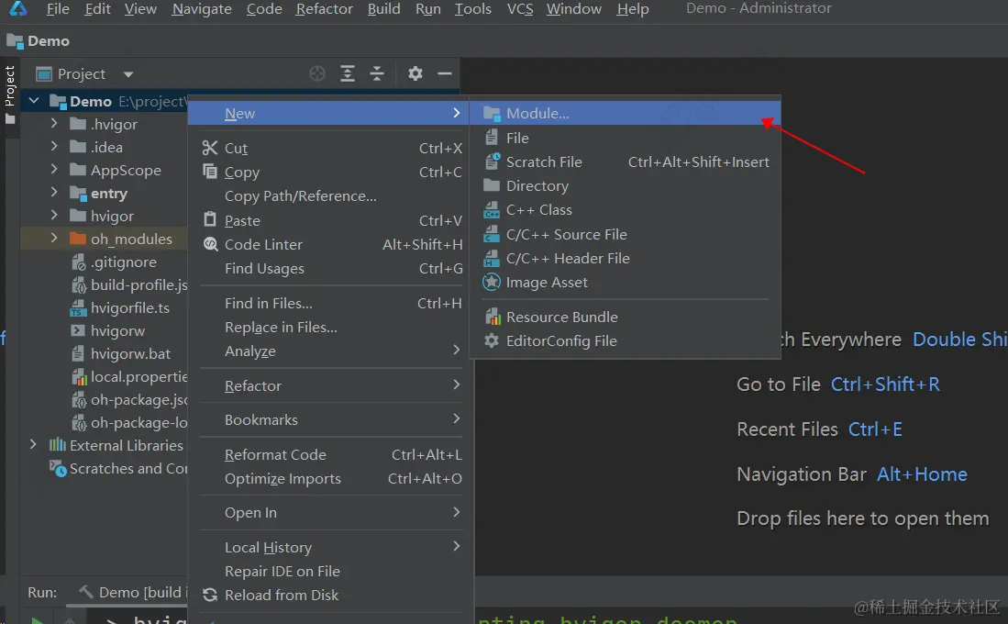Expand the .idea folder
Viewport: 1008px width, 624px height.
[x=54, y=147]
